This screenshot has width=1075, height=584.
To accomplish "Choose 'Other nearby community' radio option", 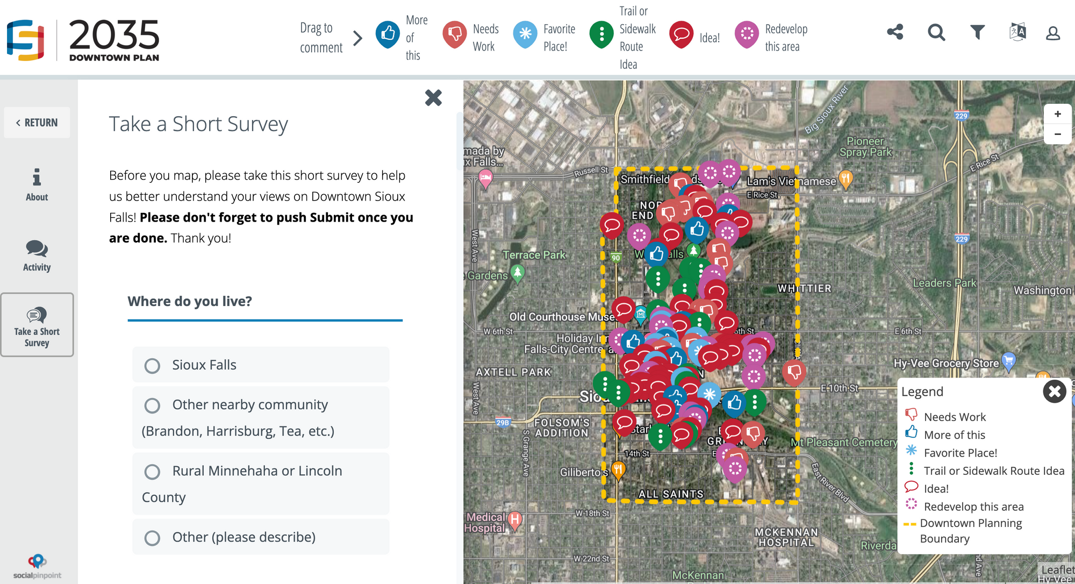I will click(x=261, y=418).
